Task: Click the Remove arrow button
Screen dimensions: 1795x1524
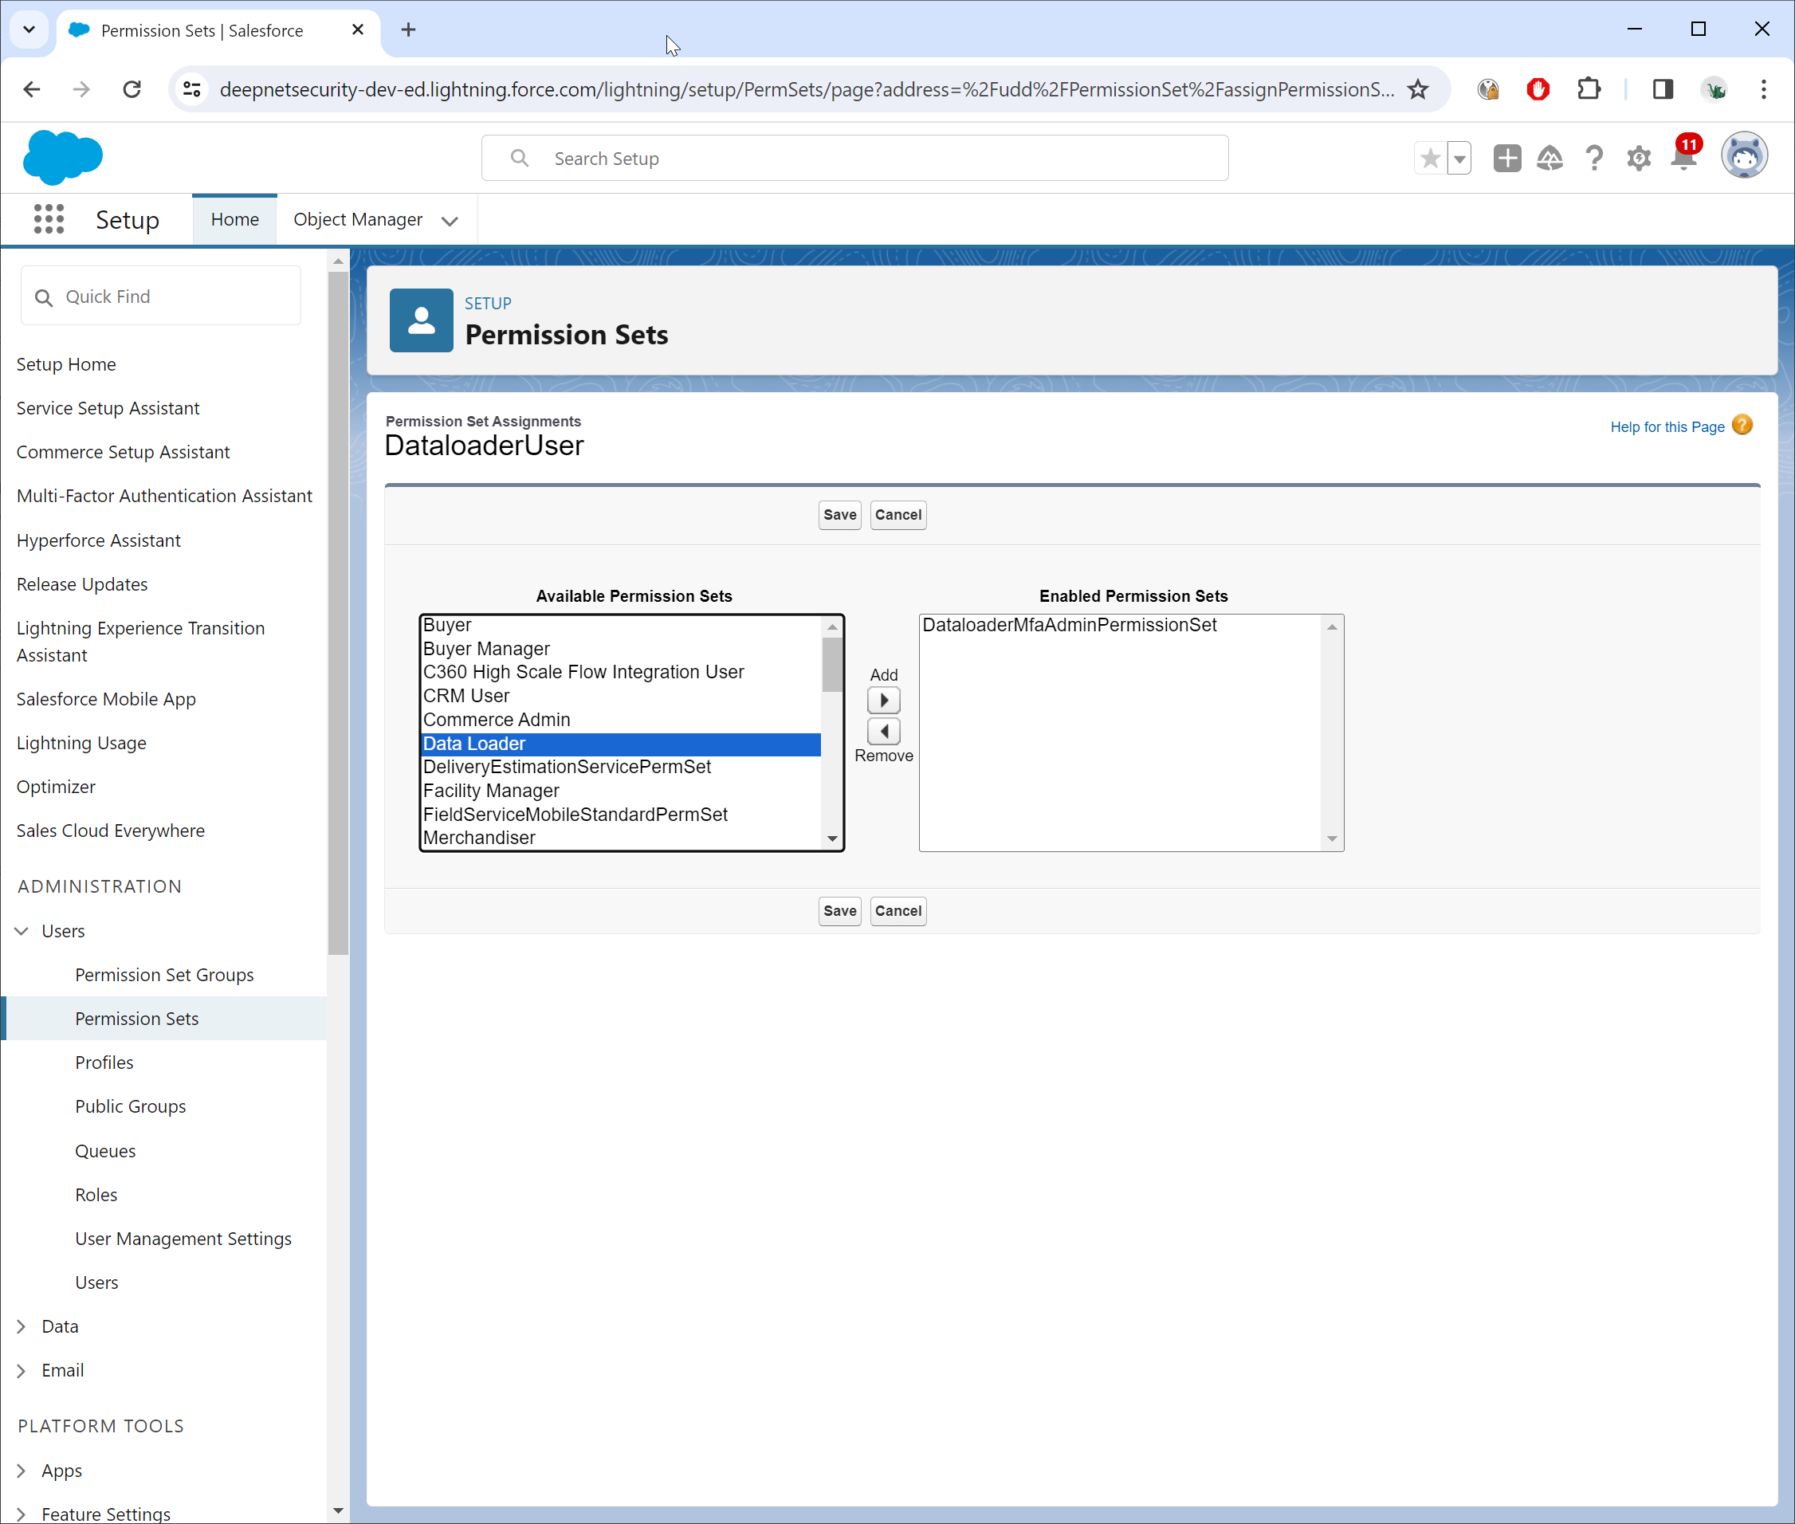Action: pos(883,732)
